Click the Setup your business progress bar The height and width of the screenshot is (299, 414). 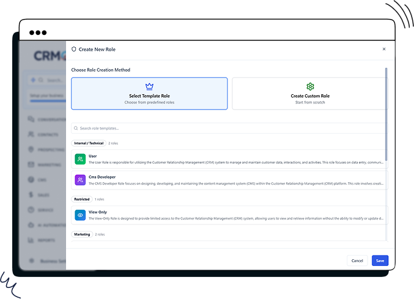[x=48, y=101]
